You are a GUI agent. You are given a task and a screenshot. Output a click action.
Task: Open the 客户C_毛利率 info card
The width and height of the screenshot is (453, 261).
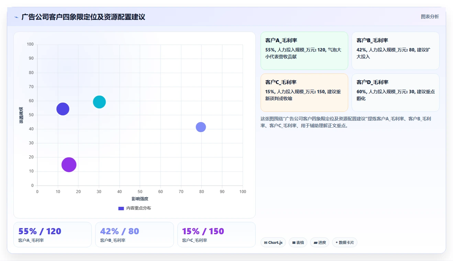(304, 93)
